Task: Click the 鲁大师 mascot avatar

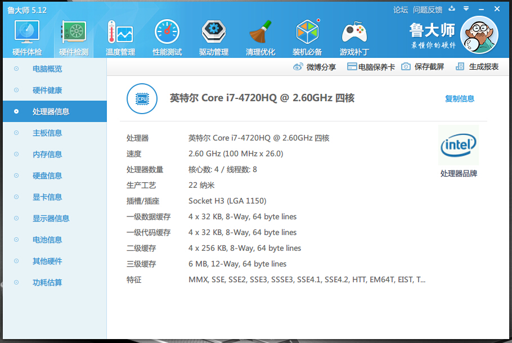Action: [x=479, y=35]
